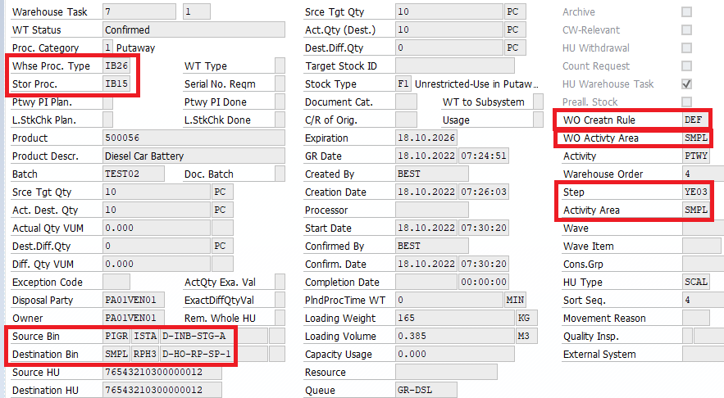Click the WO Creatn Rule field DEF
Image resolution: width=724 pixels, height=398 pixels.
click(696, 120)
